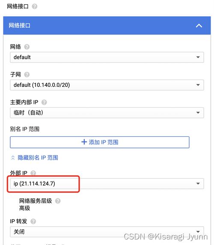Image resolution: width=214 pixels, height=245 pixels.
Task: Click the plus icon in 添加 IP 范围
Action: tap(84, 142)
